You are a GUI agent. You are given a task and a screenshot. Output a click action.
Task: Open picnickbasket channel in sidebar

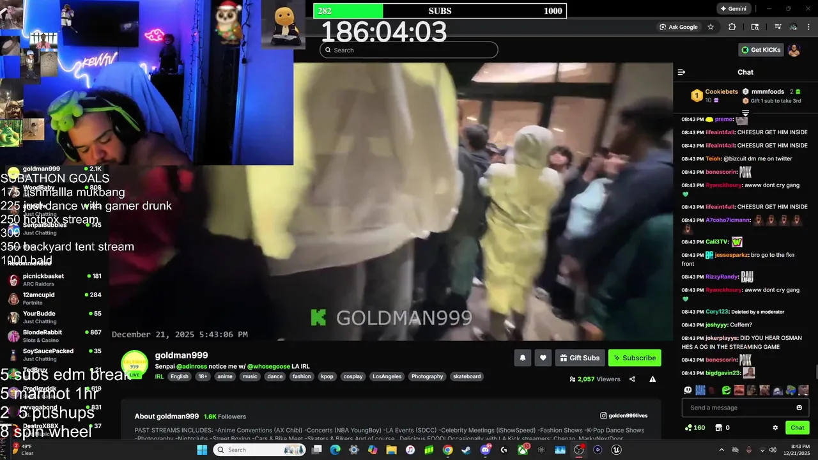click(x=54, y=280)
